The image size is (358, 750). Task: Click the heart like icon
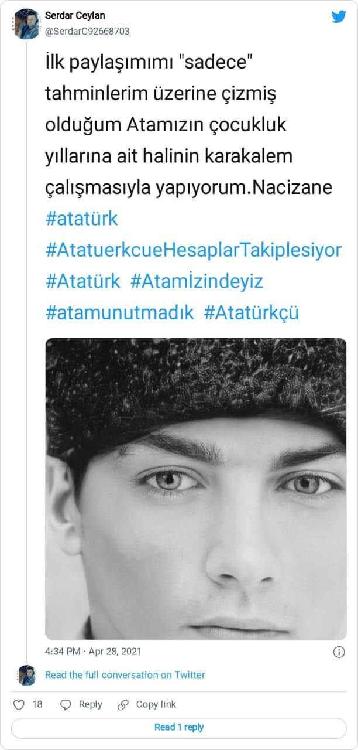pos(19,704)
